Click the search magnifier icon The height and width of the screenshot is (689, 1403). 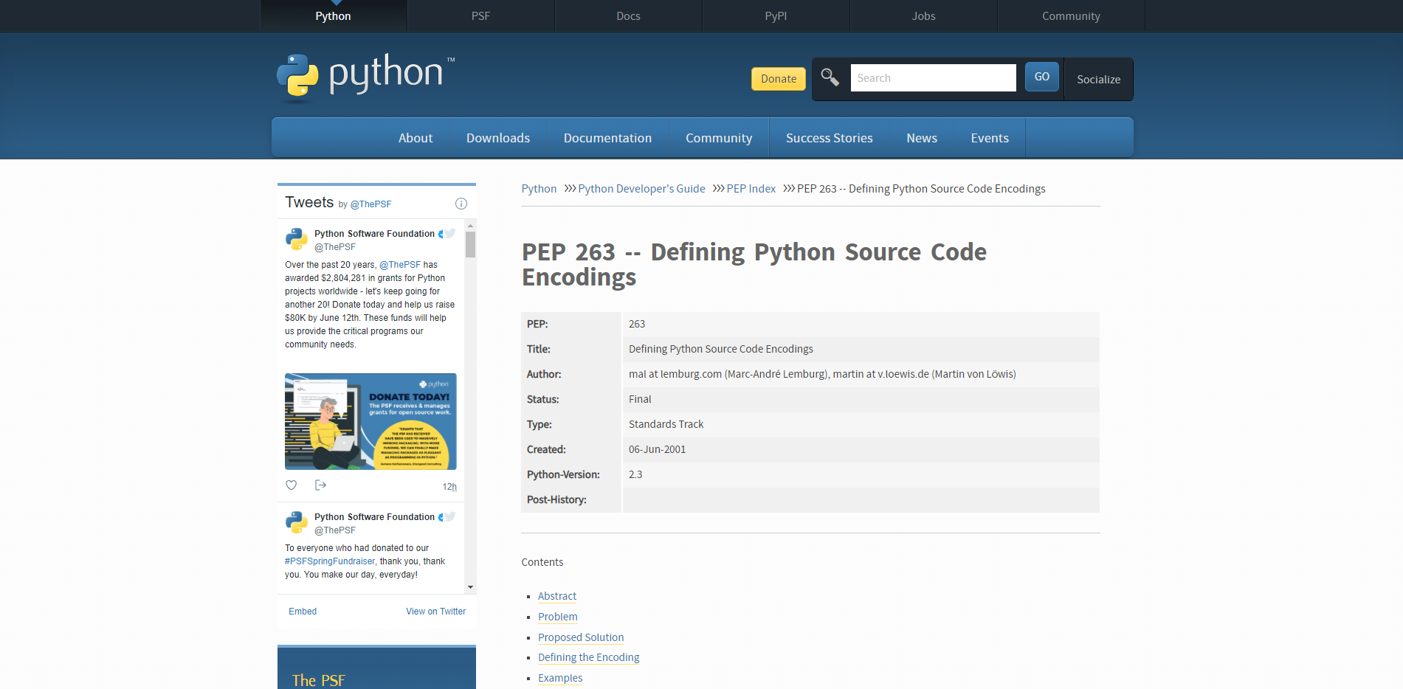(830, 77)
